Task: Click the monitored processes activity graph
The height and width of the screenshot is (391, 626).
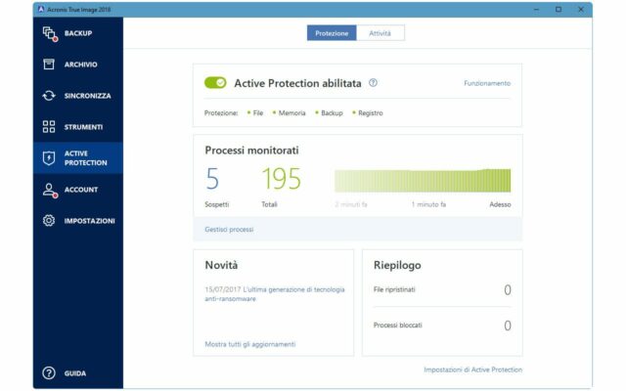Action: (422, 180)
